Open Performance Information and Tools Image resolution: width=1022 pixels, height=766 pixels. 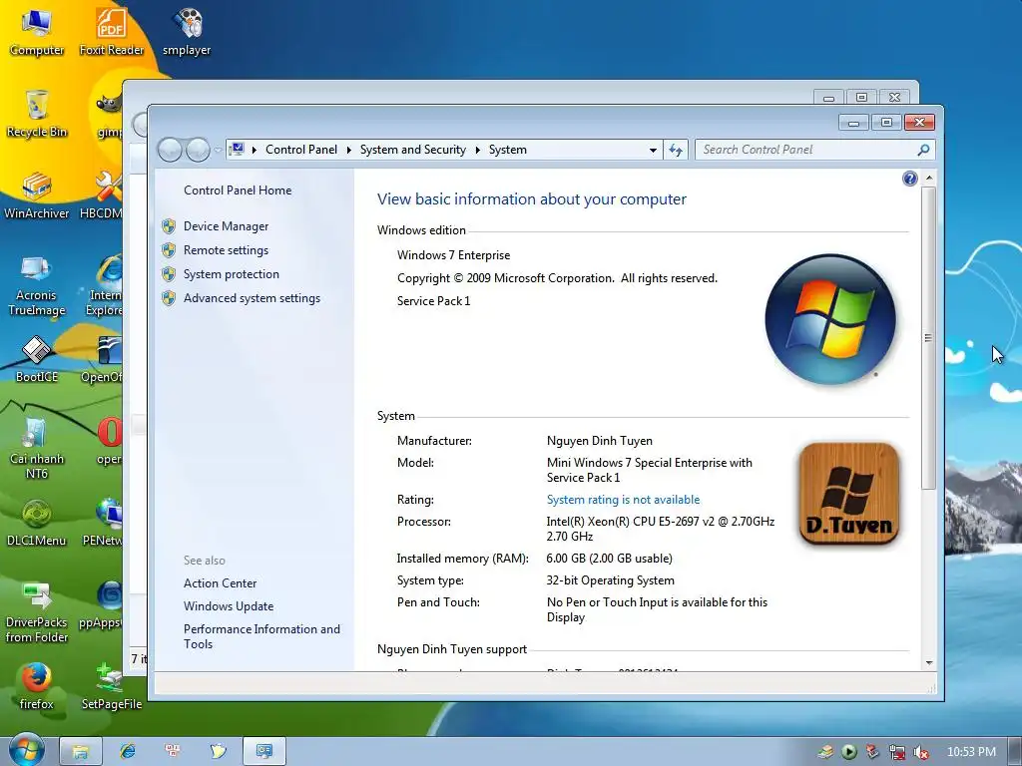[261, 636]
